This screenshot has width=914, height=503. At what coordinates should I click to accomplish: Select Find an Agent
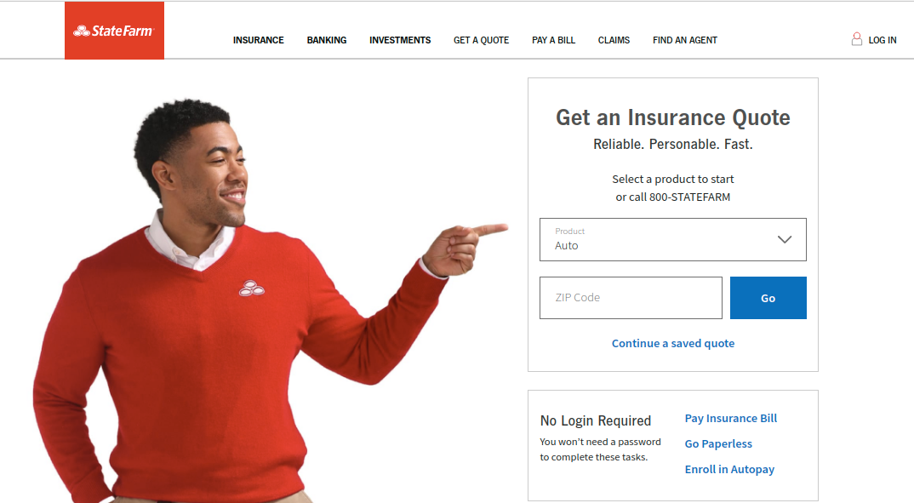(685, 40)
